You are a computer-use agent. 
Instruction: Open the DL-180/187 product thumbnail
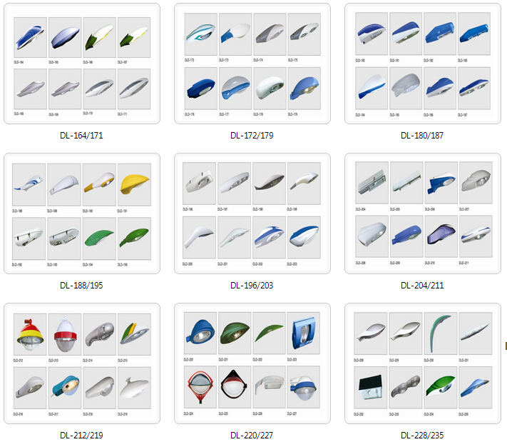tap(423, 64)
